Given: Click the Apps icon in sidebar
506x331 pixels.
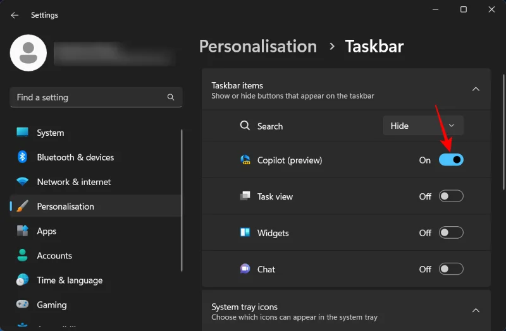Looking at the screenshot, I should point(22,231).
